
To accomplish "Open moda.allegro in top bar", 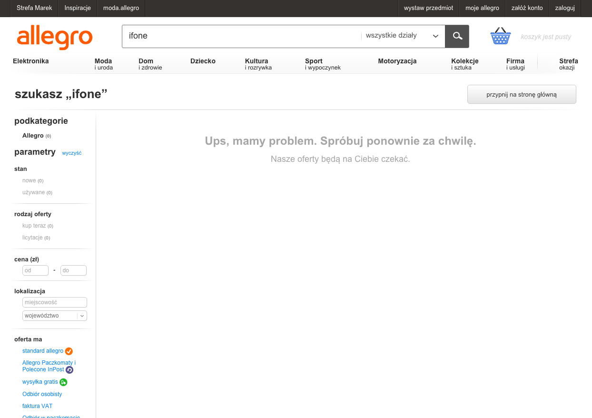I will 121,8.
